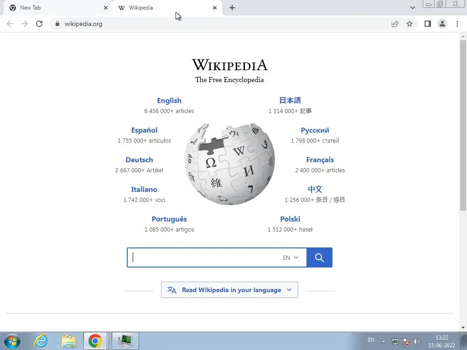Open the EN search language dropdown
This screenshot has height=350, width=467.
tap(291, 257)
